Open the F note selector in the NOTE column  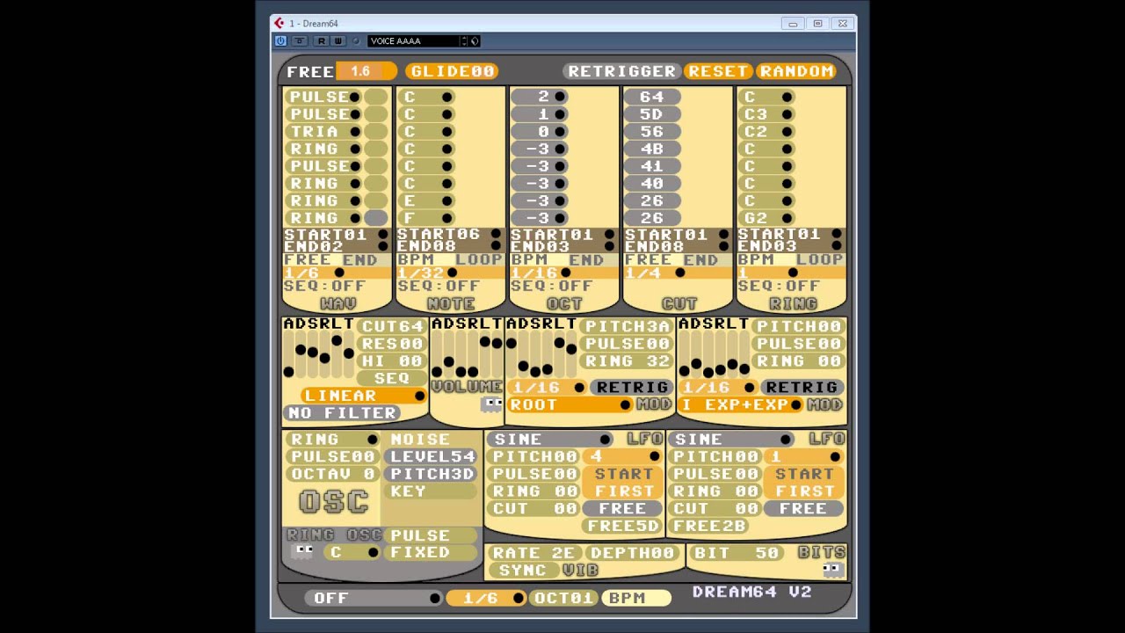(427, 218)
